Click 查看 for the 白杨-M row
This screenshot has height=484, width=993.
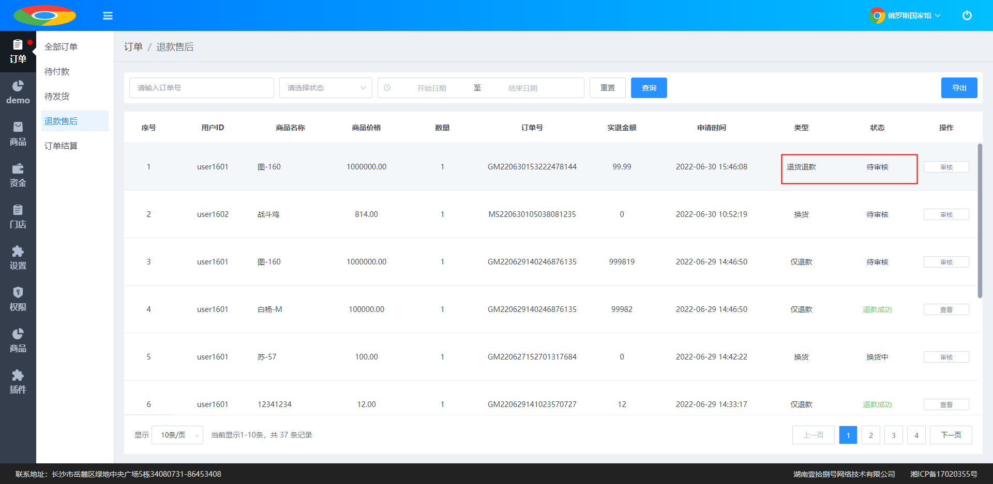[946, 309]
